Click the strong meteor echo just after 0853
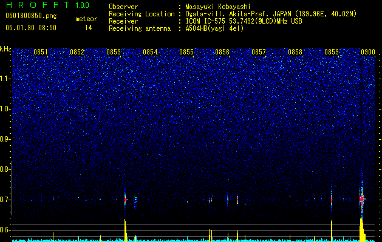This screenshot has height=242, width=382. tap(125, 199)
